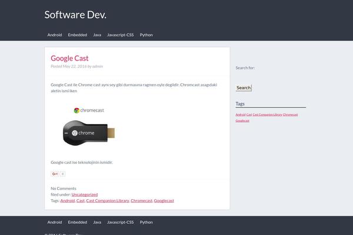
Task: Open Embedded in the footer menu
Action: [78, 222]
